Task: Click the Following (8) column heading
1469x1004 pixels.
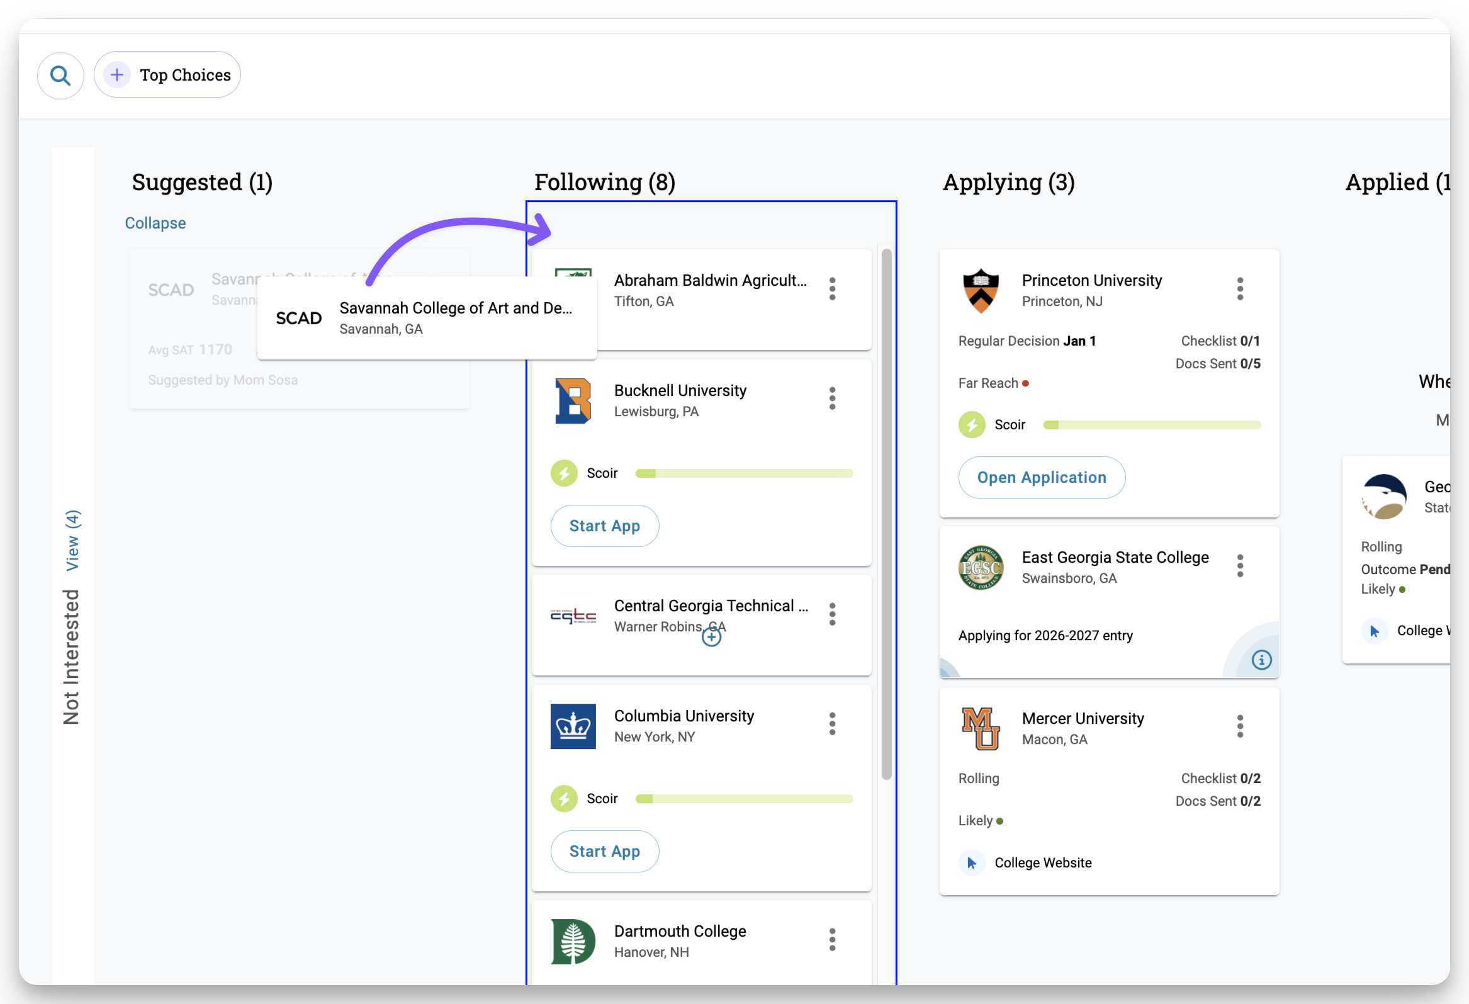Action: point(605,182)
